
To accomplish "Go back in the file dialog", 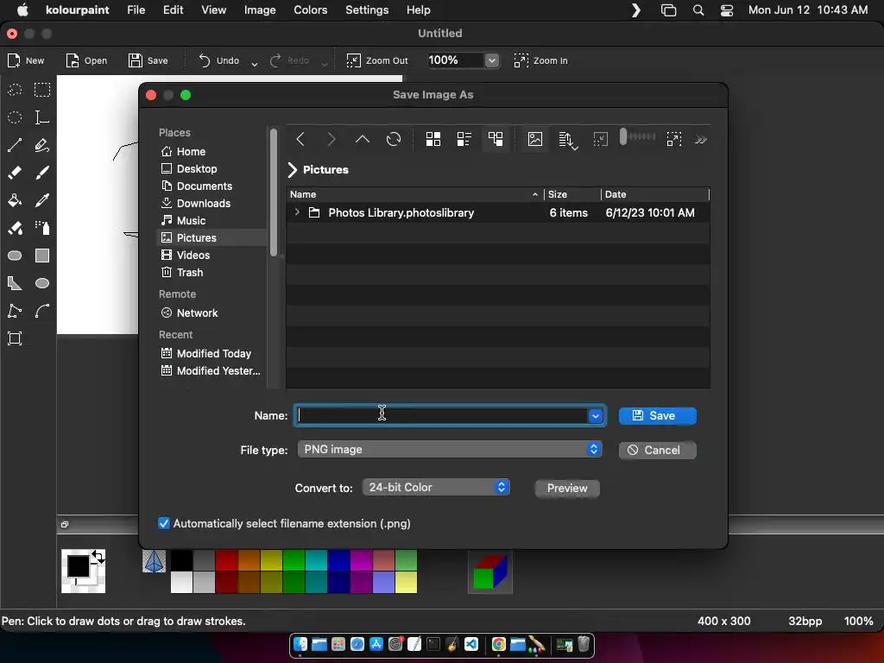I will [x=300, y=139].
